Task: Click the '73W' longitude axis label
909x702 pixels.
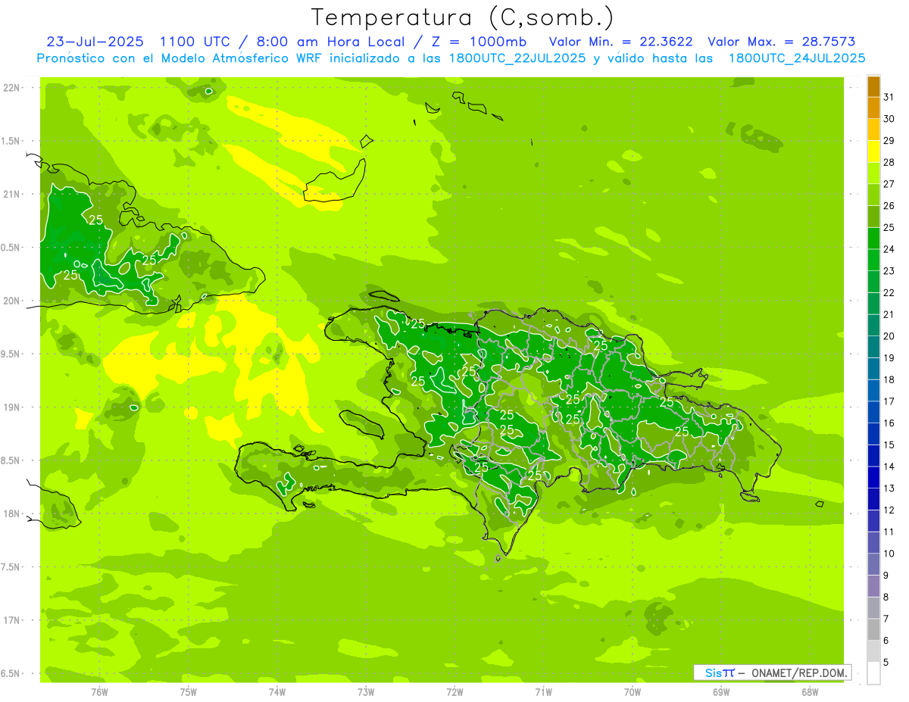Action: coord(366,692)
